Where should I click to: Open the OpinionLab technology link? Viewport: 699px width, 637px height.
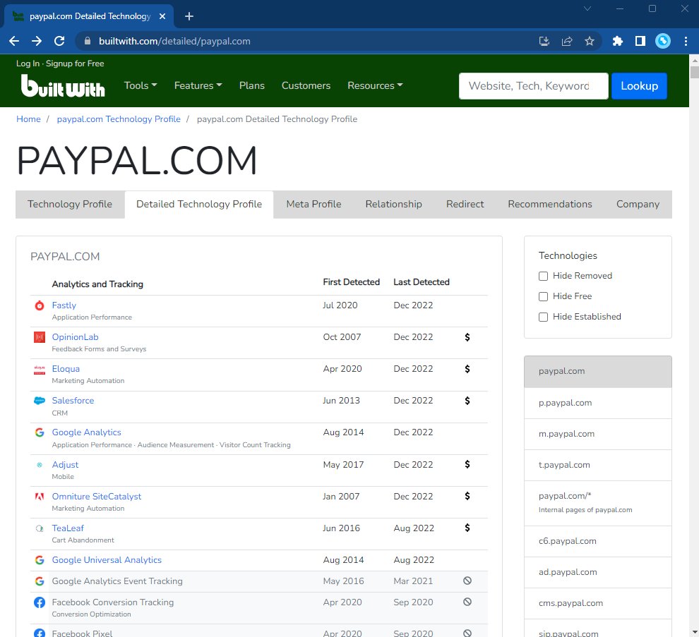coord(75,337)
